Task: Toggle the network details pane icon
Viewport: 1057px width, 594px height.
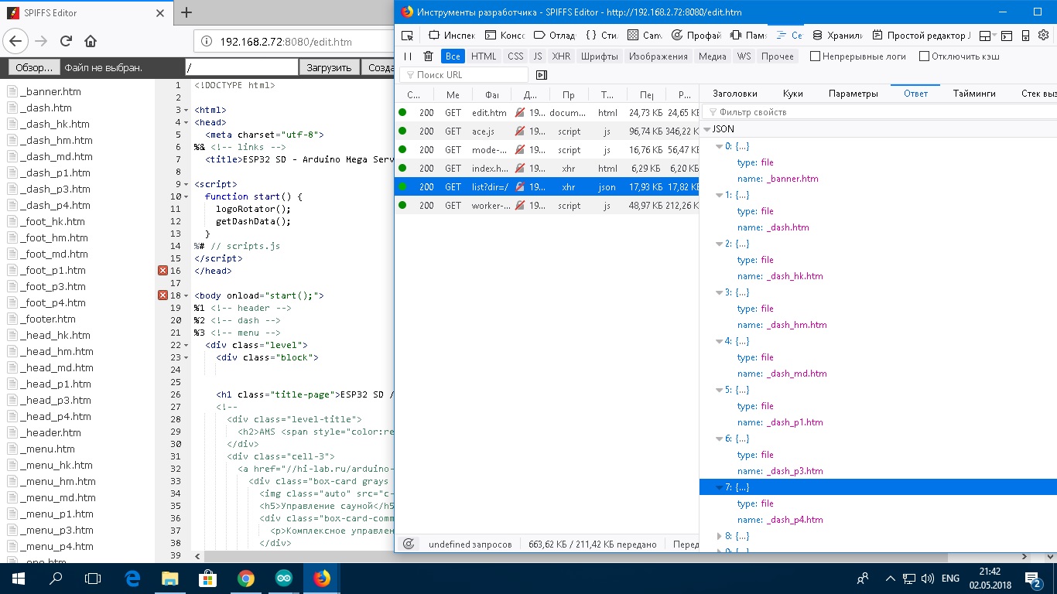Action: [x=542, y=75]
